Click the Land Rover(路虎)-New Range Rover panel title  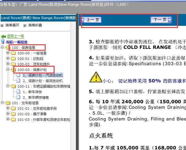(39, 18)
